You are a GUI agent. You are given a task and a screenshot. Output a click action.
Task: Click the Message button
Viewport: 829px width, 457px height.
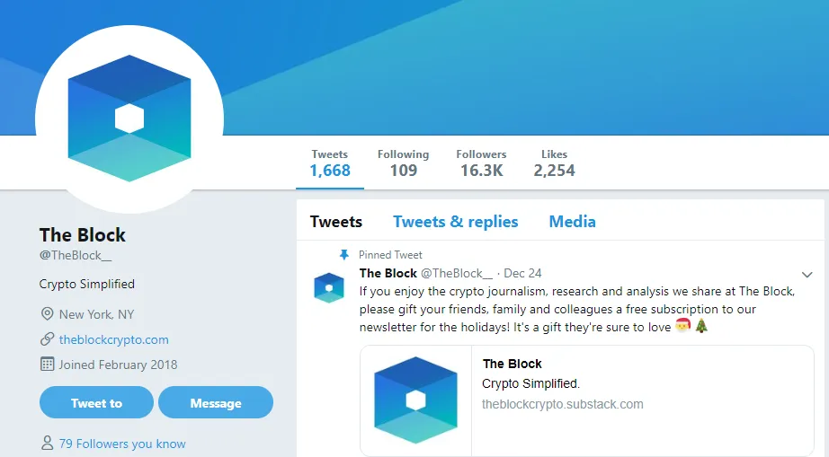click(216, 402)
